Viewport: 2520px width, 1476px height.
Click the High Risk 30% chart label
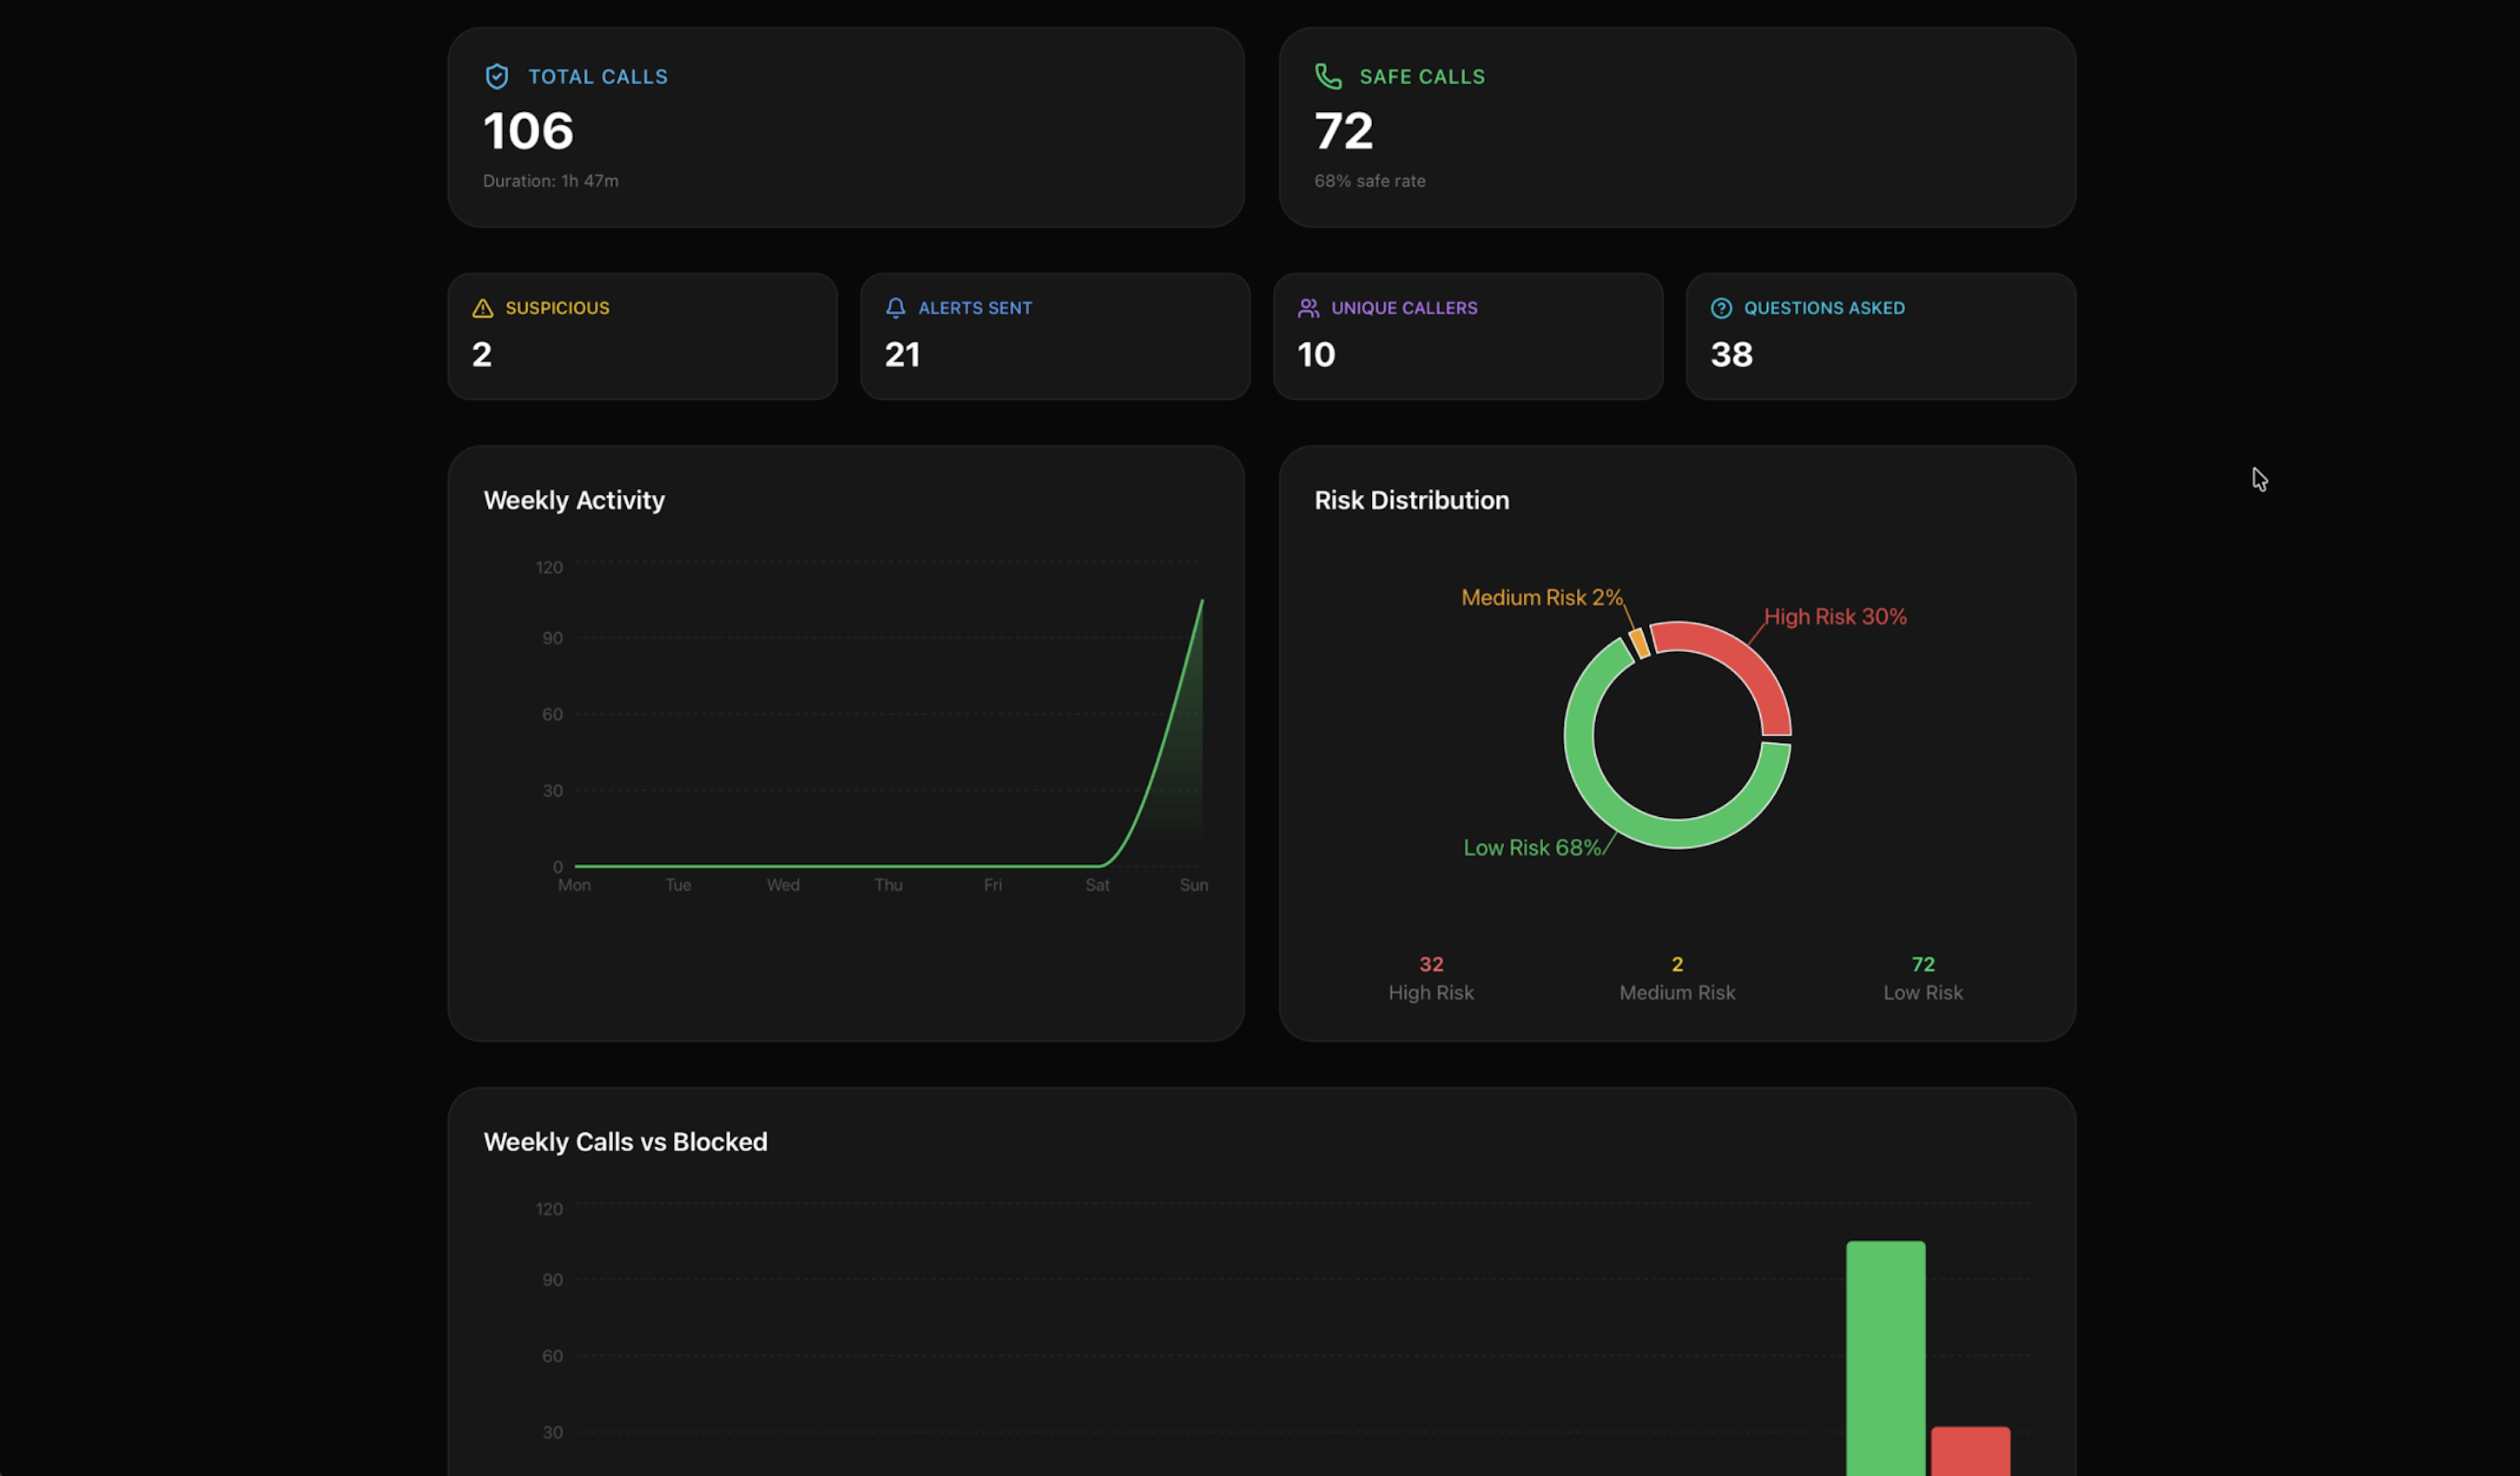(x=1834, y=617)
